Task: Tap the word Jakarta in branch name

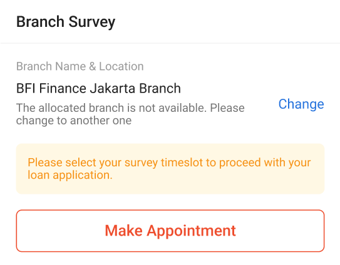Action: [113, 89]
